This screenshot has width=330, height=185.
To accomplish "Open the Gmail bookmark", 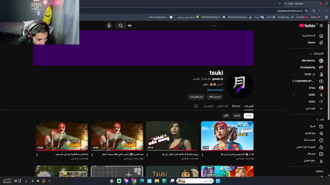I will 315,17.
